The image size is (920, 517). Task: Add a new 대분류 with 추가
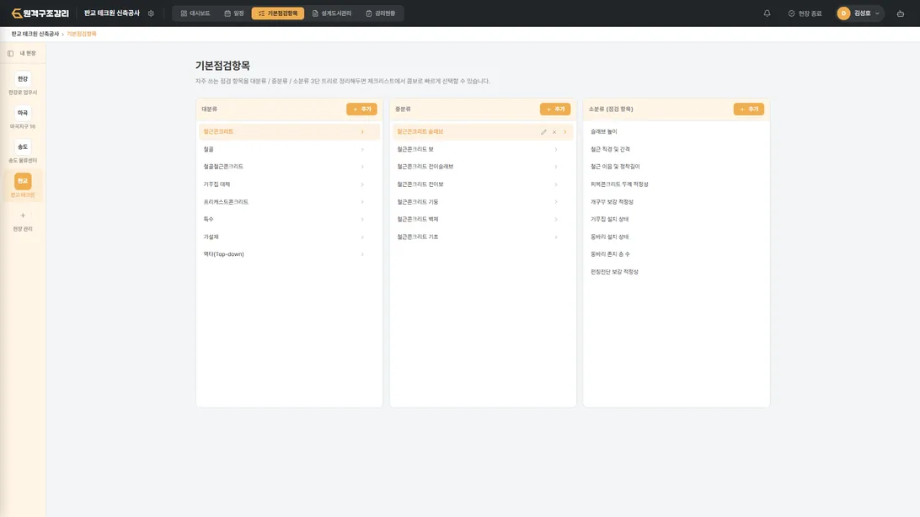coord(361,109)
